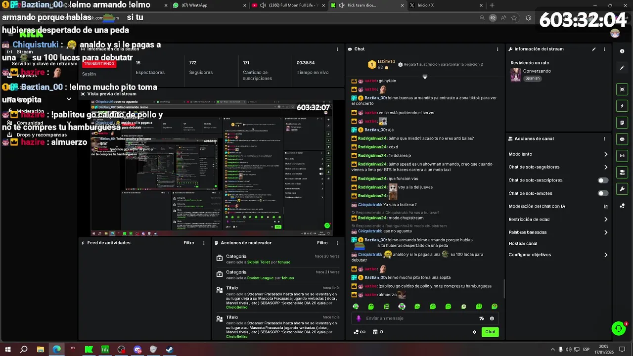Open Chat panel three-dot menu
This screenshot has height=356, width=633.
(497, 49)
